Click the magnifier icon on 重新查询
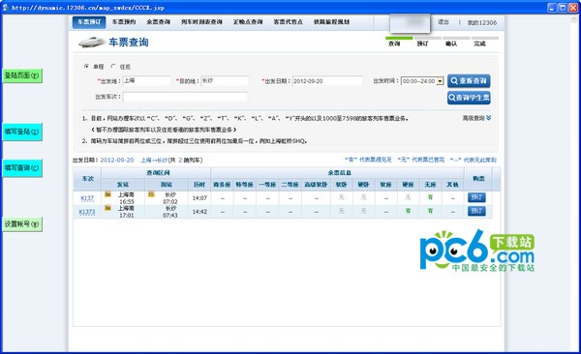 (x=454, y=80)
